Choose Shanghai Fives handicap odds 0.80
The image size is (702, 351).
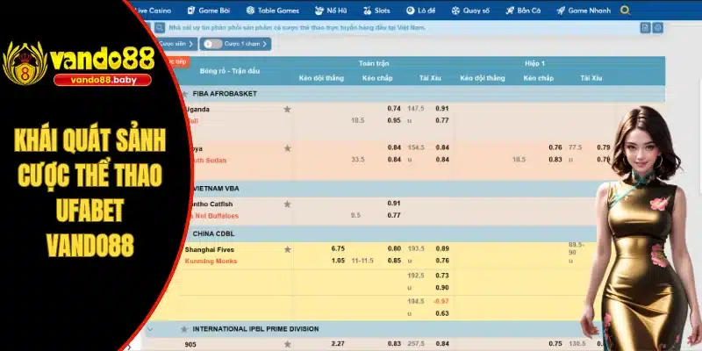[394, 248]
